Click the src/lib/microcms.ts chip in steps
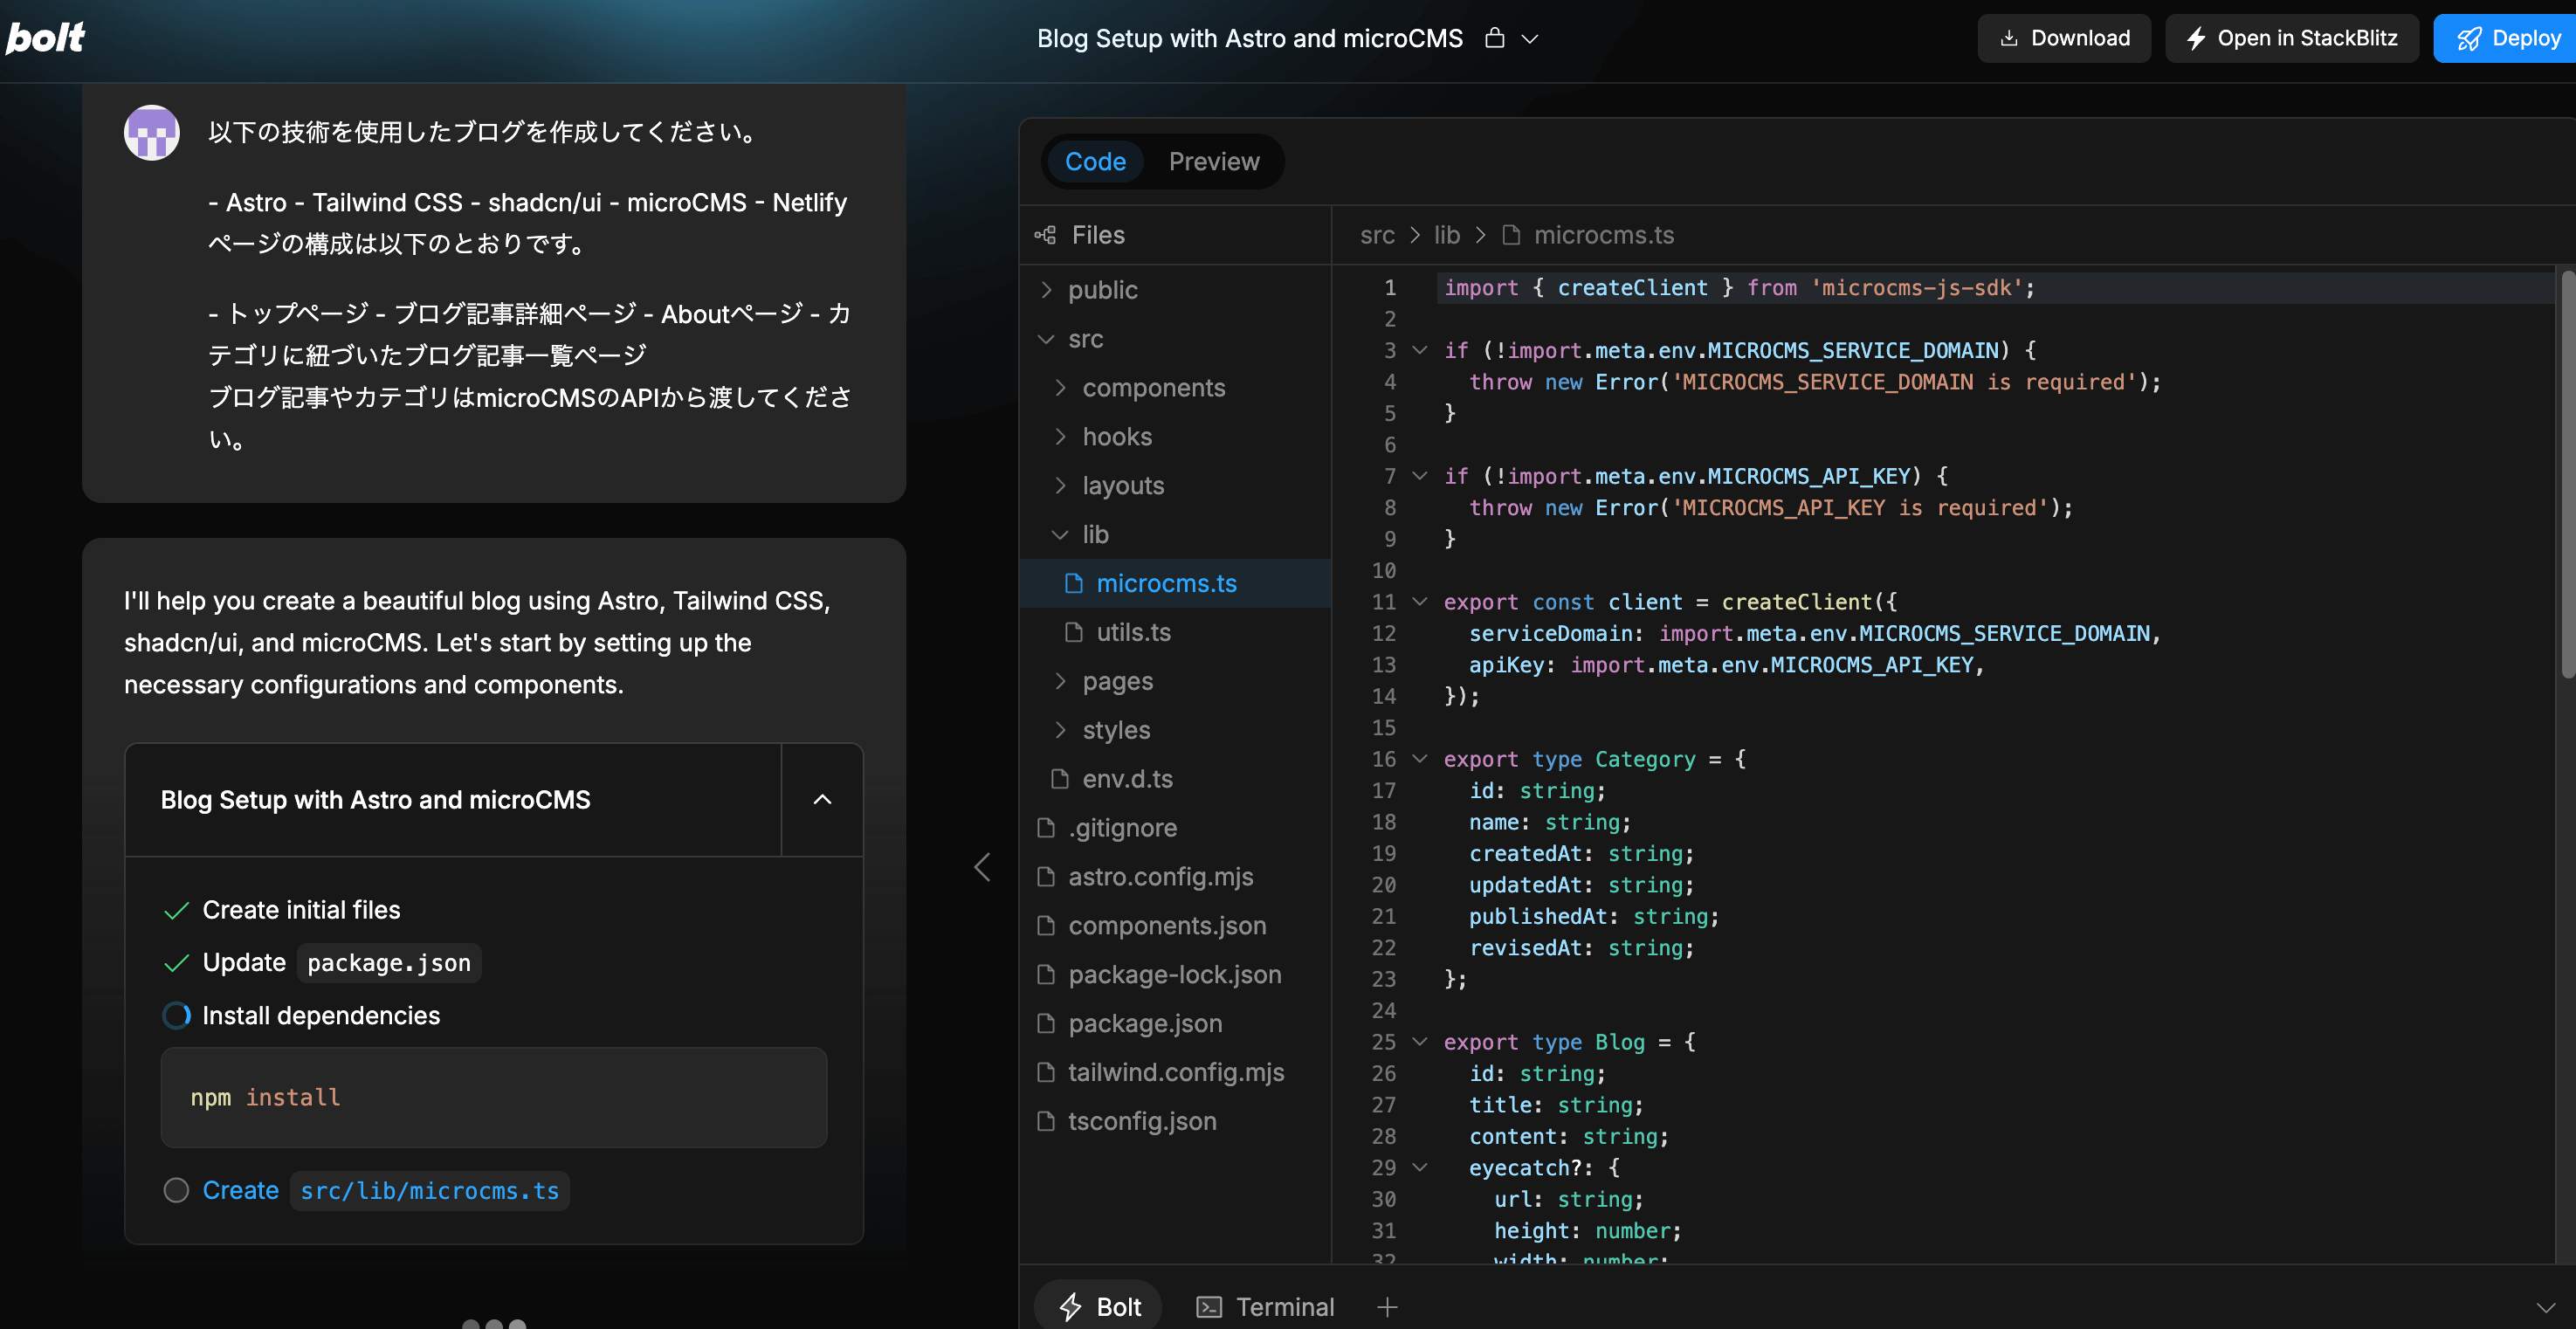This screenshot has width=2576, height=1329. tap(430, 1191)
